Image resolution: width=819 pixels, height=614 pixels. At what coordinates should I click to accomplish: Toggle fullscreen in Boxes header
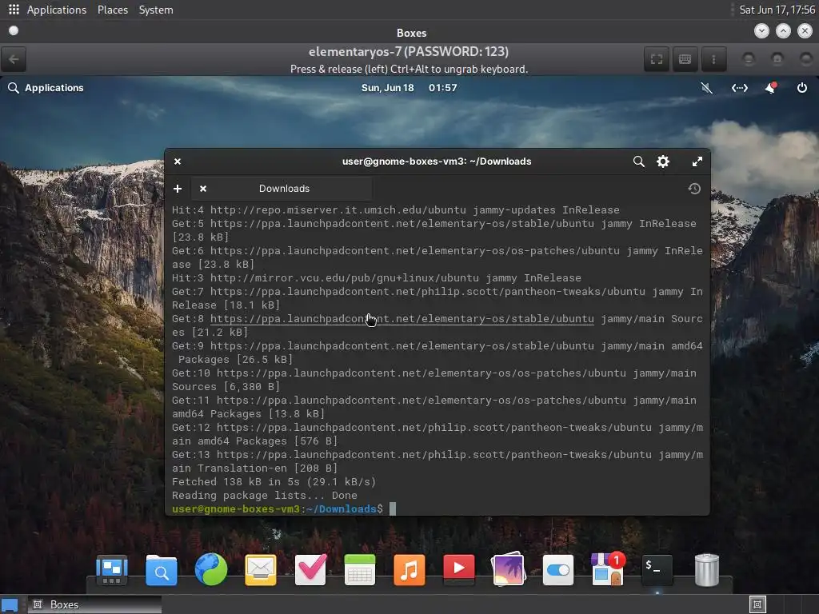click(657, 59)
